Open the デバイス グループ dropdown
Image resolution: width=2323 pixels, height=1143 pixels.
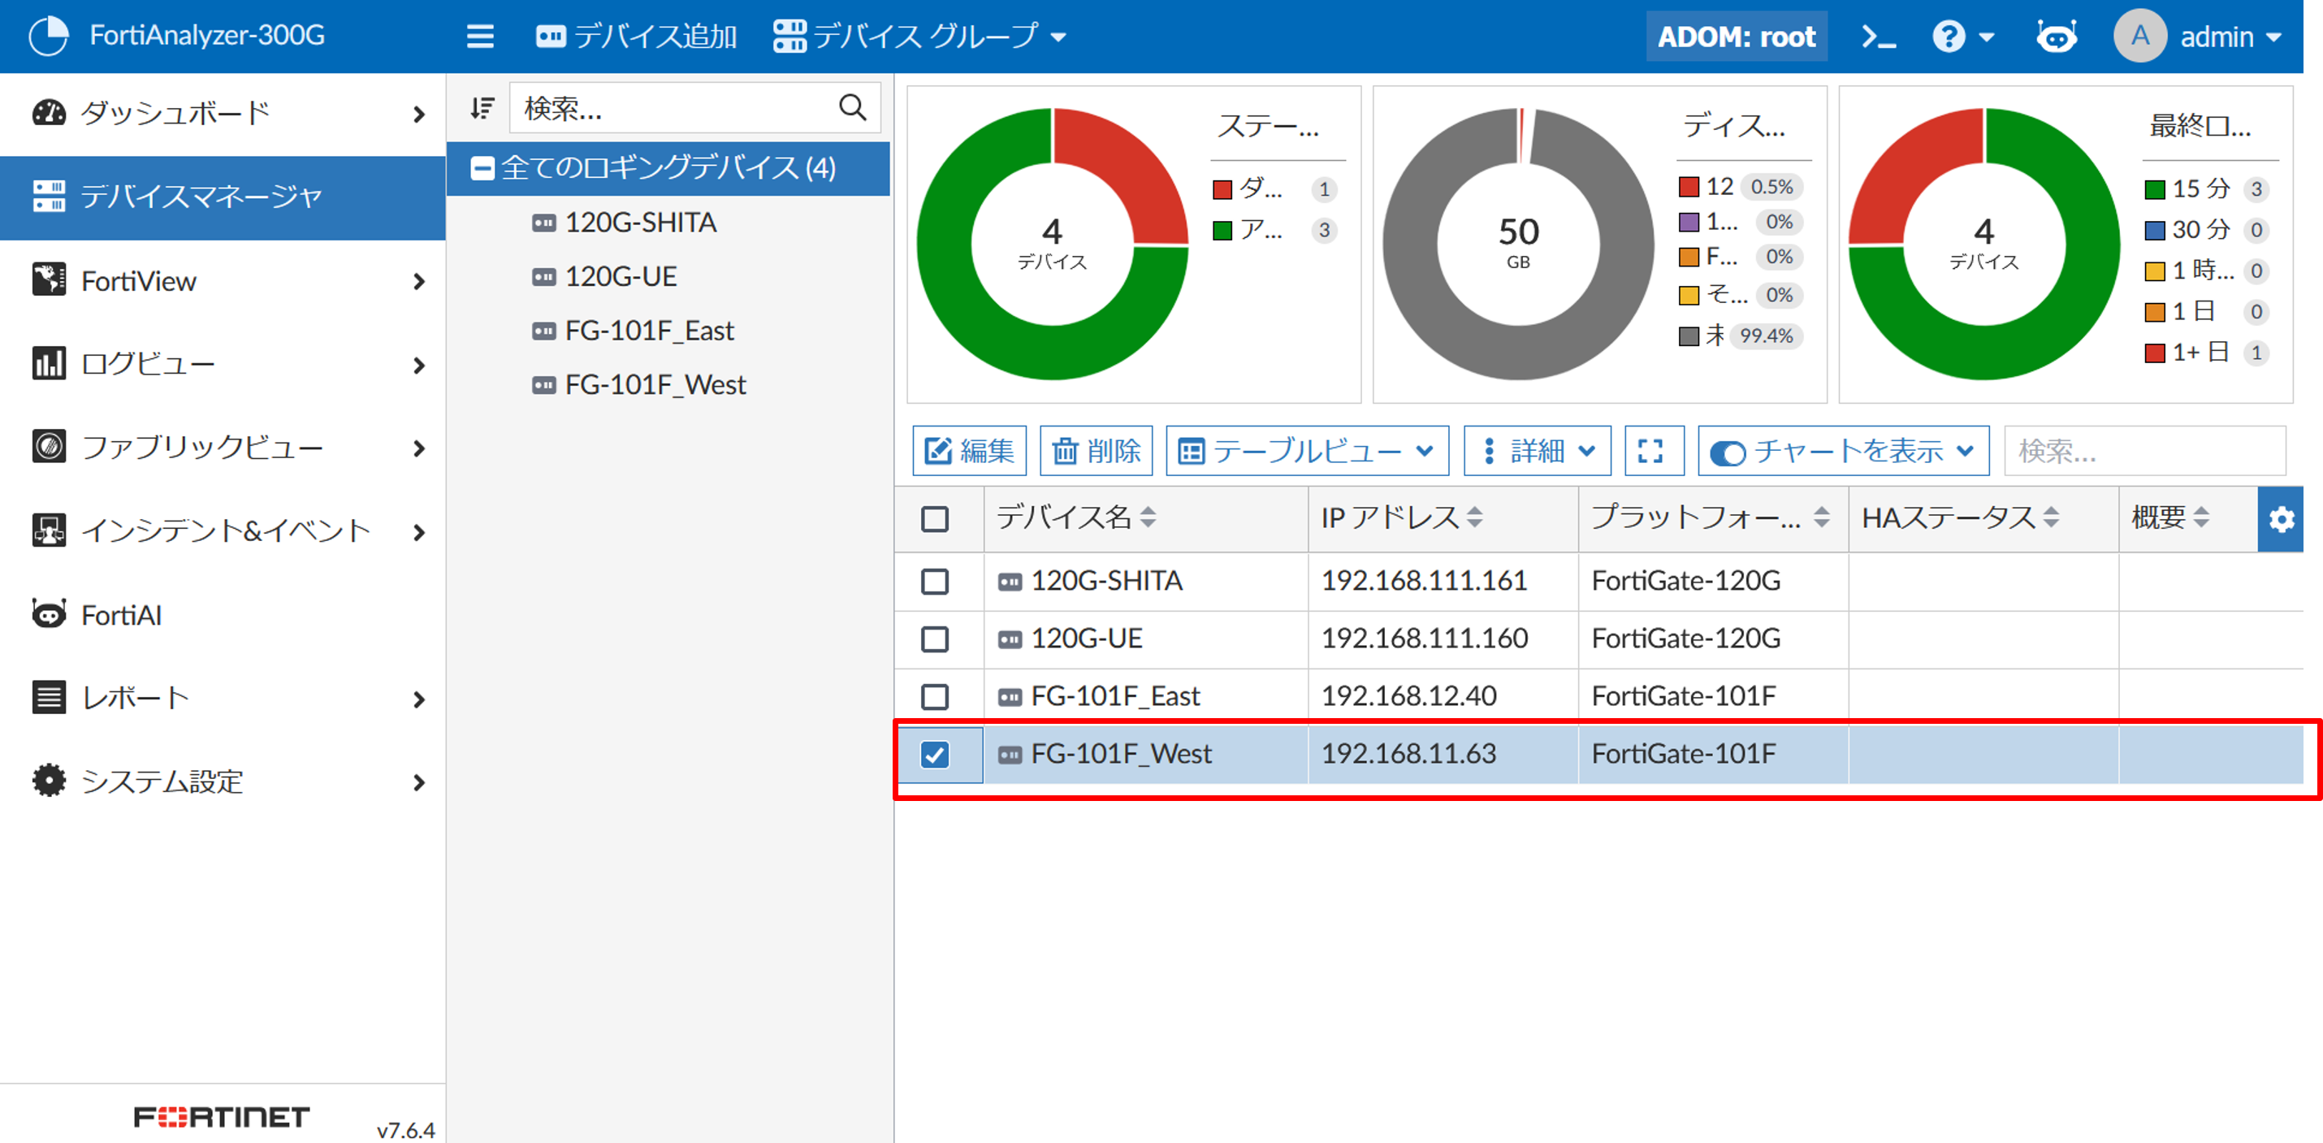919,37
